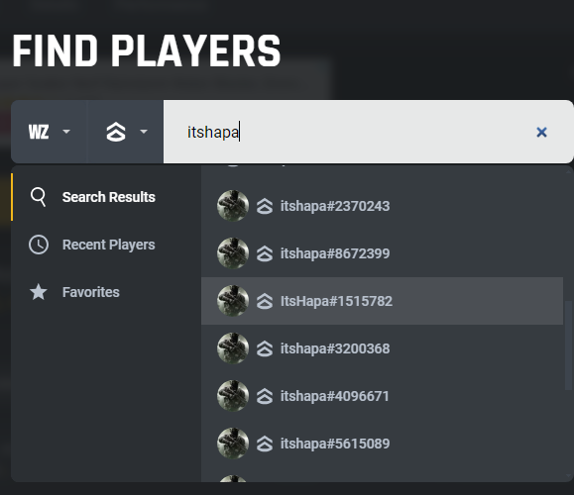This screenshot has width=574, height=495.
Task: Click avatar of ItsHapa#1515782
Action: (233, 301)
